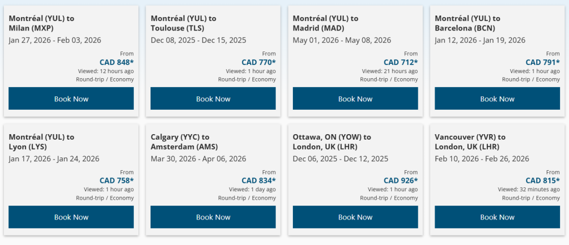The height and width of the screenshot is (245, 569).
Task: Click the Montréal to Barcelona (BCN) heading
Action: click(467, 23)
